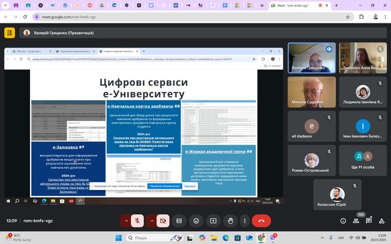391x244 pixels.
Task: Click the 'Ще 91 особа' participants tile
Action: (x=363, y=161)
